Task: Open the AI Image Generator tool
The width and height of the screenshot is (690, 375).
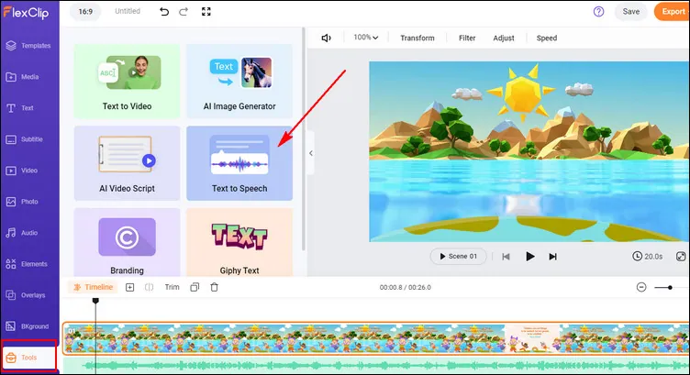Action: coord(239,81)
